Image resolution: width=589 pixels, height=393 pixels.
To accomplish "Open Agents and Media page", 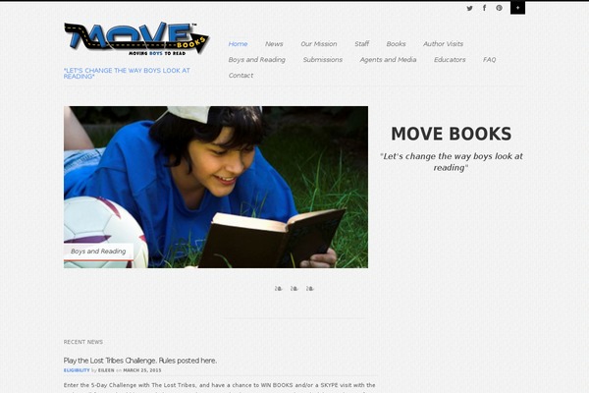I will pyautogui.click(x=388, y=59).
